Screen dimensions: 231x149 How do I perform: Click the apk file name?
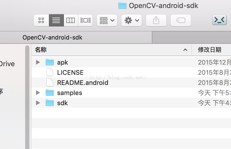(63, 63)
